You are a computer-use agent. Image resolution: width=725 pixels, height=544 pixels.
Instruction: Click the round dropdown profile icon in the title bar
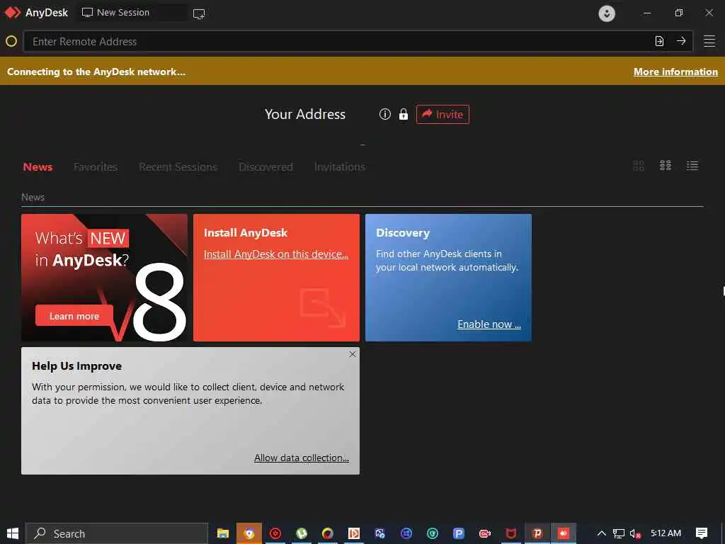(607, 13)
